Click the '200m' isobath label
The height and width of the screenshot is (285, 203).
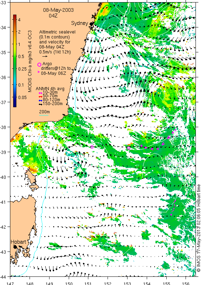tap(45, 112)
